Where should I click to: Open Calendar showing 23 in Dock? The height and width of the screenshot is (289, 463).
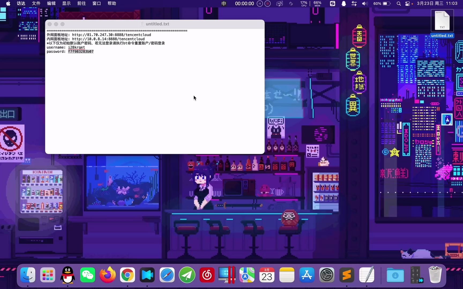267,275
